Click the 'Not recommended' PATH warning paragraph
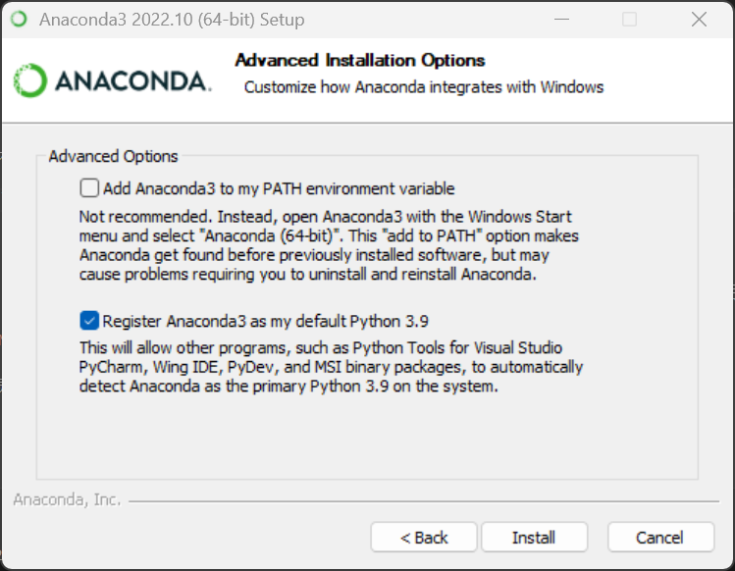The height and width of the screenshot is (571, 735). (x=329, y=245)
